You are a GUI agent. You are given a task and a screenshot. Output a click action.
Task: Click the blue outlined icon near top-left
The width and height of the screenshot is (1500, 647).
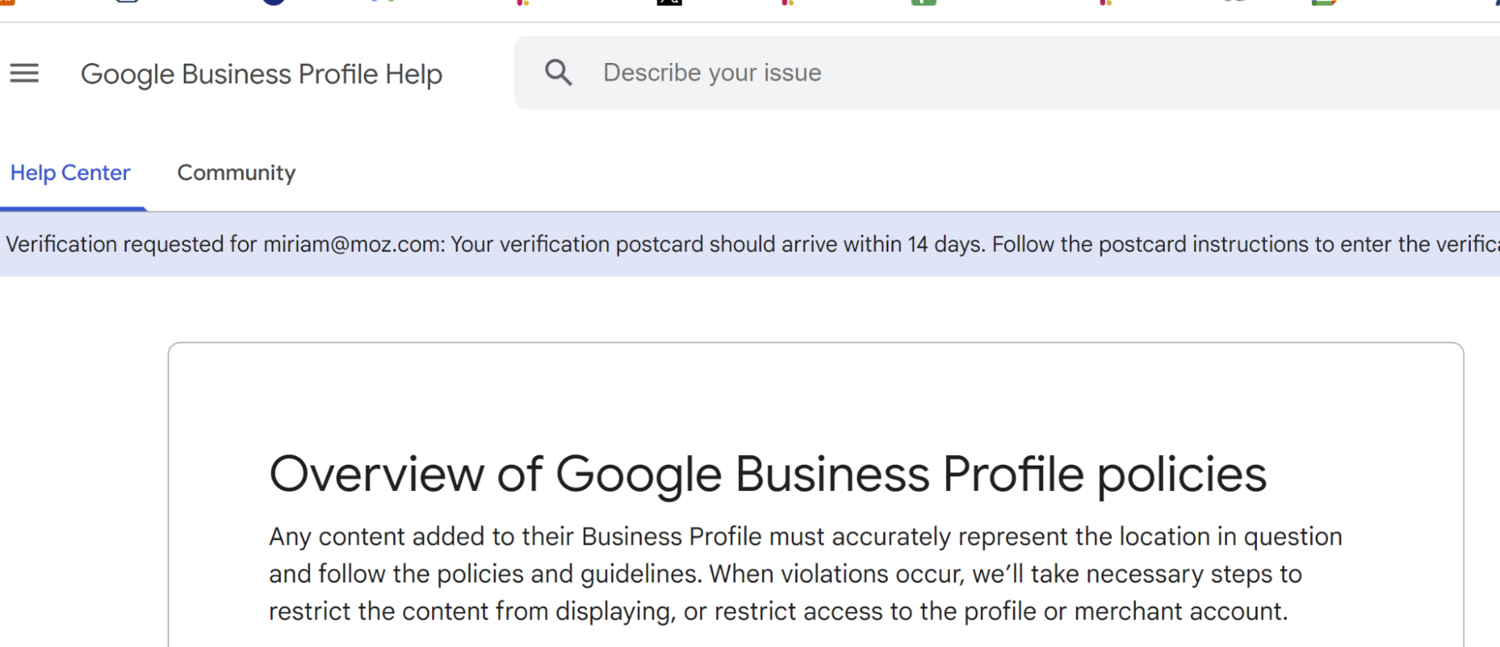pos(128,2)
